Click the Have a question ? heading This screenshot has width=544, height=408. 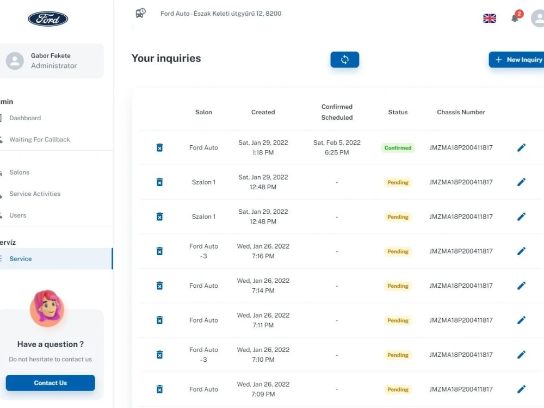pyautogui.click(x=50, y=344)
